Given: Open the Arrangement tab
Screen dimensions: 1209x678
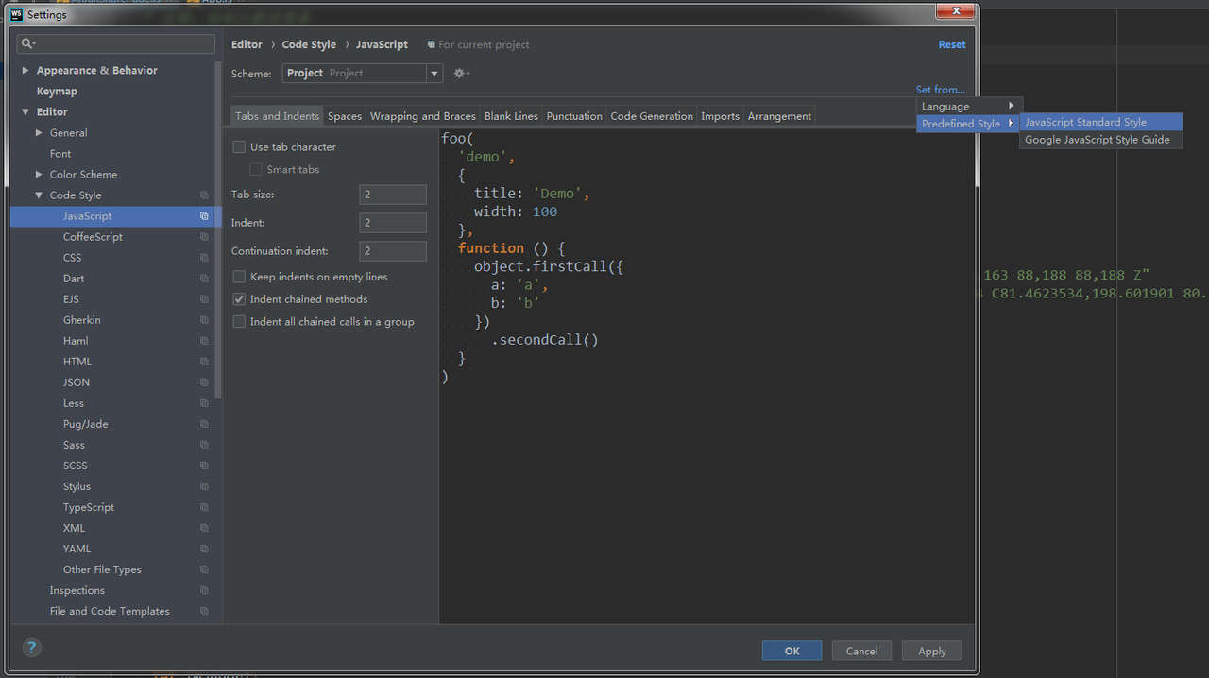Looking at the screenshot, I should (x=779, y=116).
